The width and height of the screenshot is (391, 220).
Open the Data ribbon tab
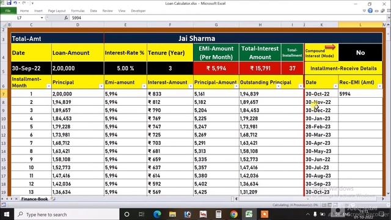coord(93,11)
